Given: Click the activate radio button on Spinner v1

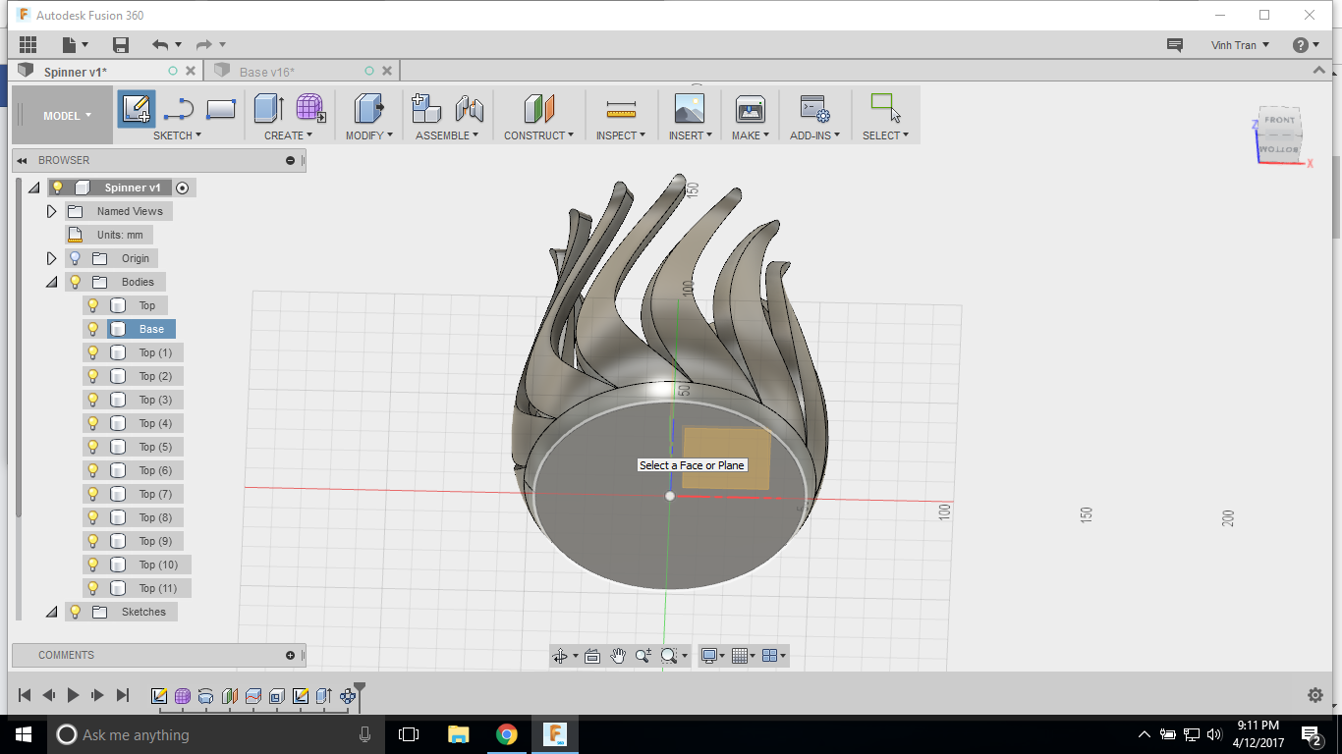Looking at the screenshot, I should 183,188.
